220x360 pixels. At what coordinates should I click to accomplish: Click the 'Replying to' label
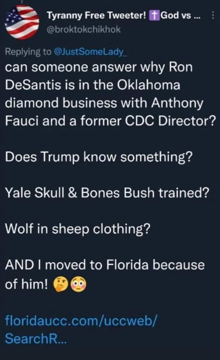[x=28, y=52]
